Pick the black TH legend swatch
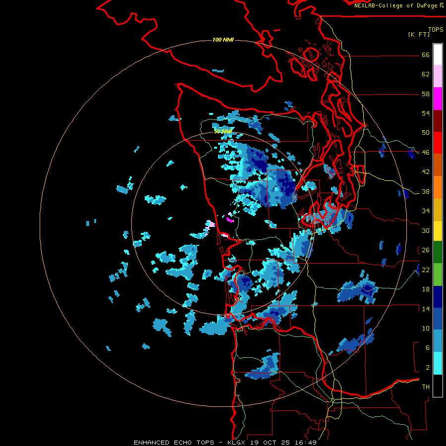The width and height of the screenshot is (446, 446). 438,386
